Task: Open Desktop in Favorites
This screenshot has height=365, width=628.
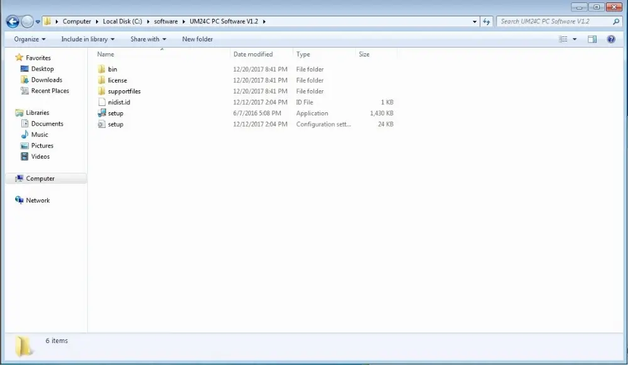Action: pos(43,69)
